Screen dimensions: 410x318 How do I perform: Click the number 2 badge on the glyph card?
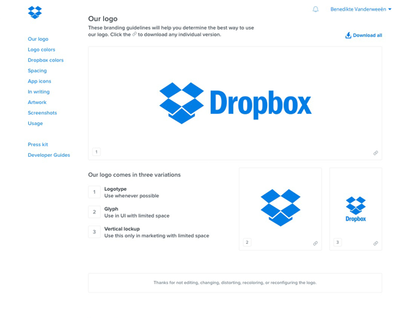click(x=247, y=242)
